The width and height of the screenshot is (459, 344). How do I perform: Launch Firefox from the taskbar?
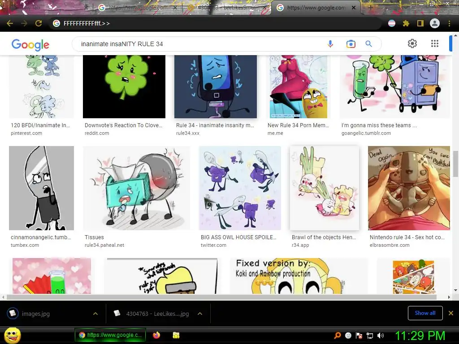(x=156, y=335)
